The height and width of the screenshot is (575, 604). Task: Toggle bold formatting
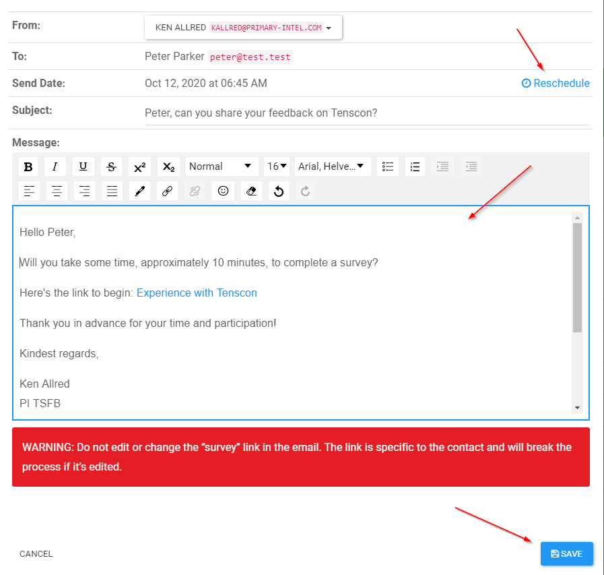point(28,167)
